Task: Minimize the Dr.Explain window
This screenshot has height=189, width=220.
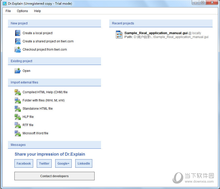Action: pos(196,3)
